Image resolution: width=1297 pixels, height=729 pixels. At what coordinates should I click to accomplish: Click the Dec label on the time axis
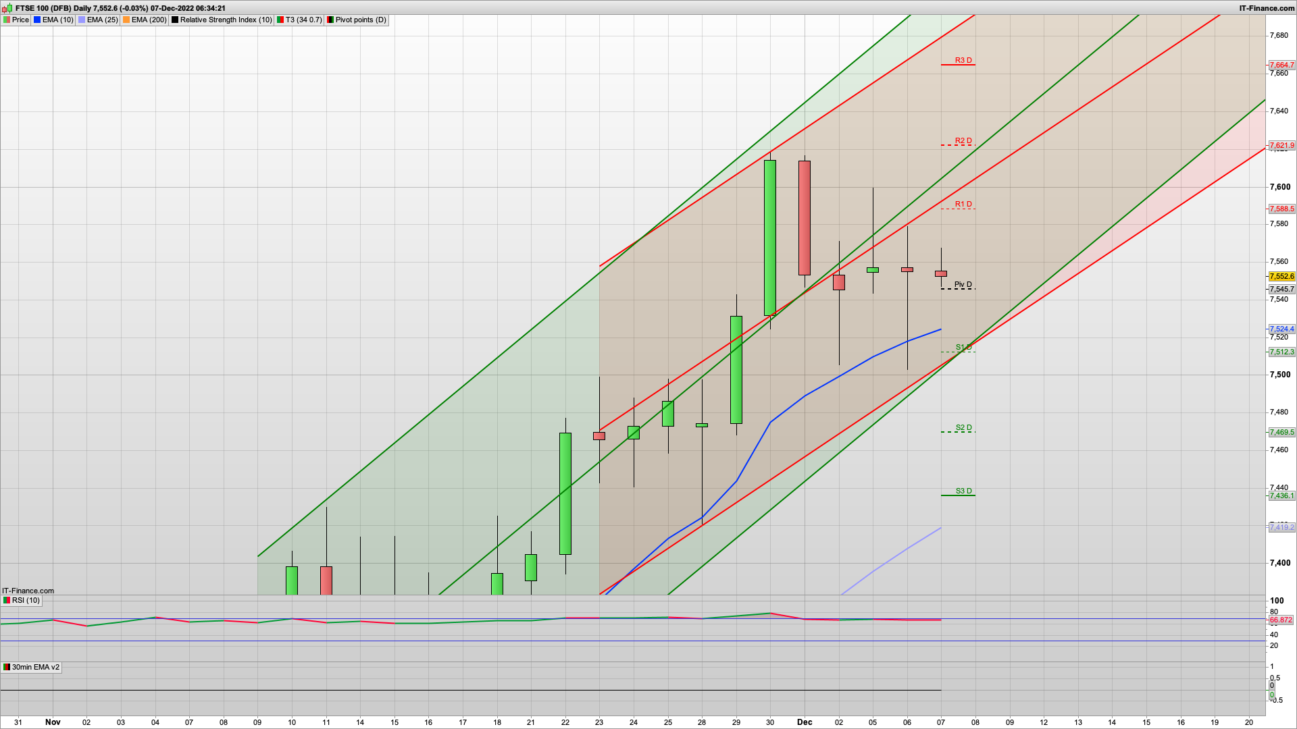(x=805, y=722)
